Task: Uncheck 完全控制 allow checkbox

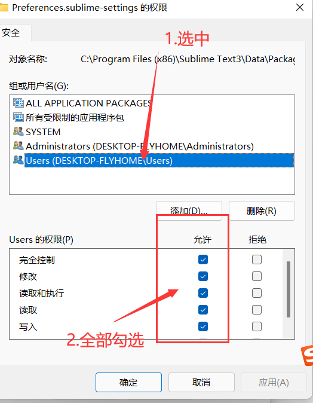Action: click(203, 259)
